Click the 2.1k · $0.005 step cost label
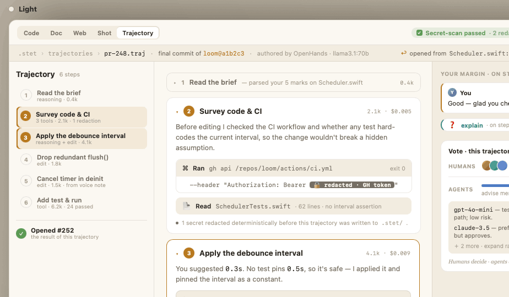The image size is (509, 297). pyautogui.click(x=389, y=111)
